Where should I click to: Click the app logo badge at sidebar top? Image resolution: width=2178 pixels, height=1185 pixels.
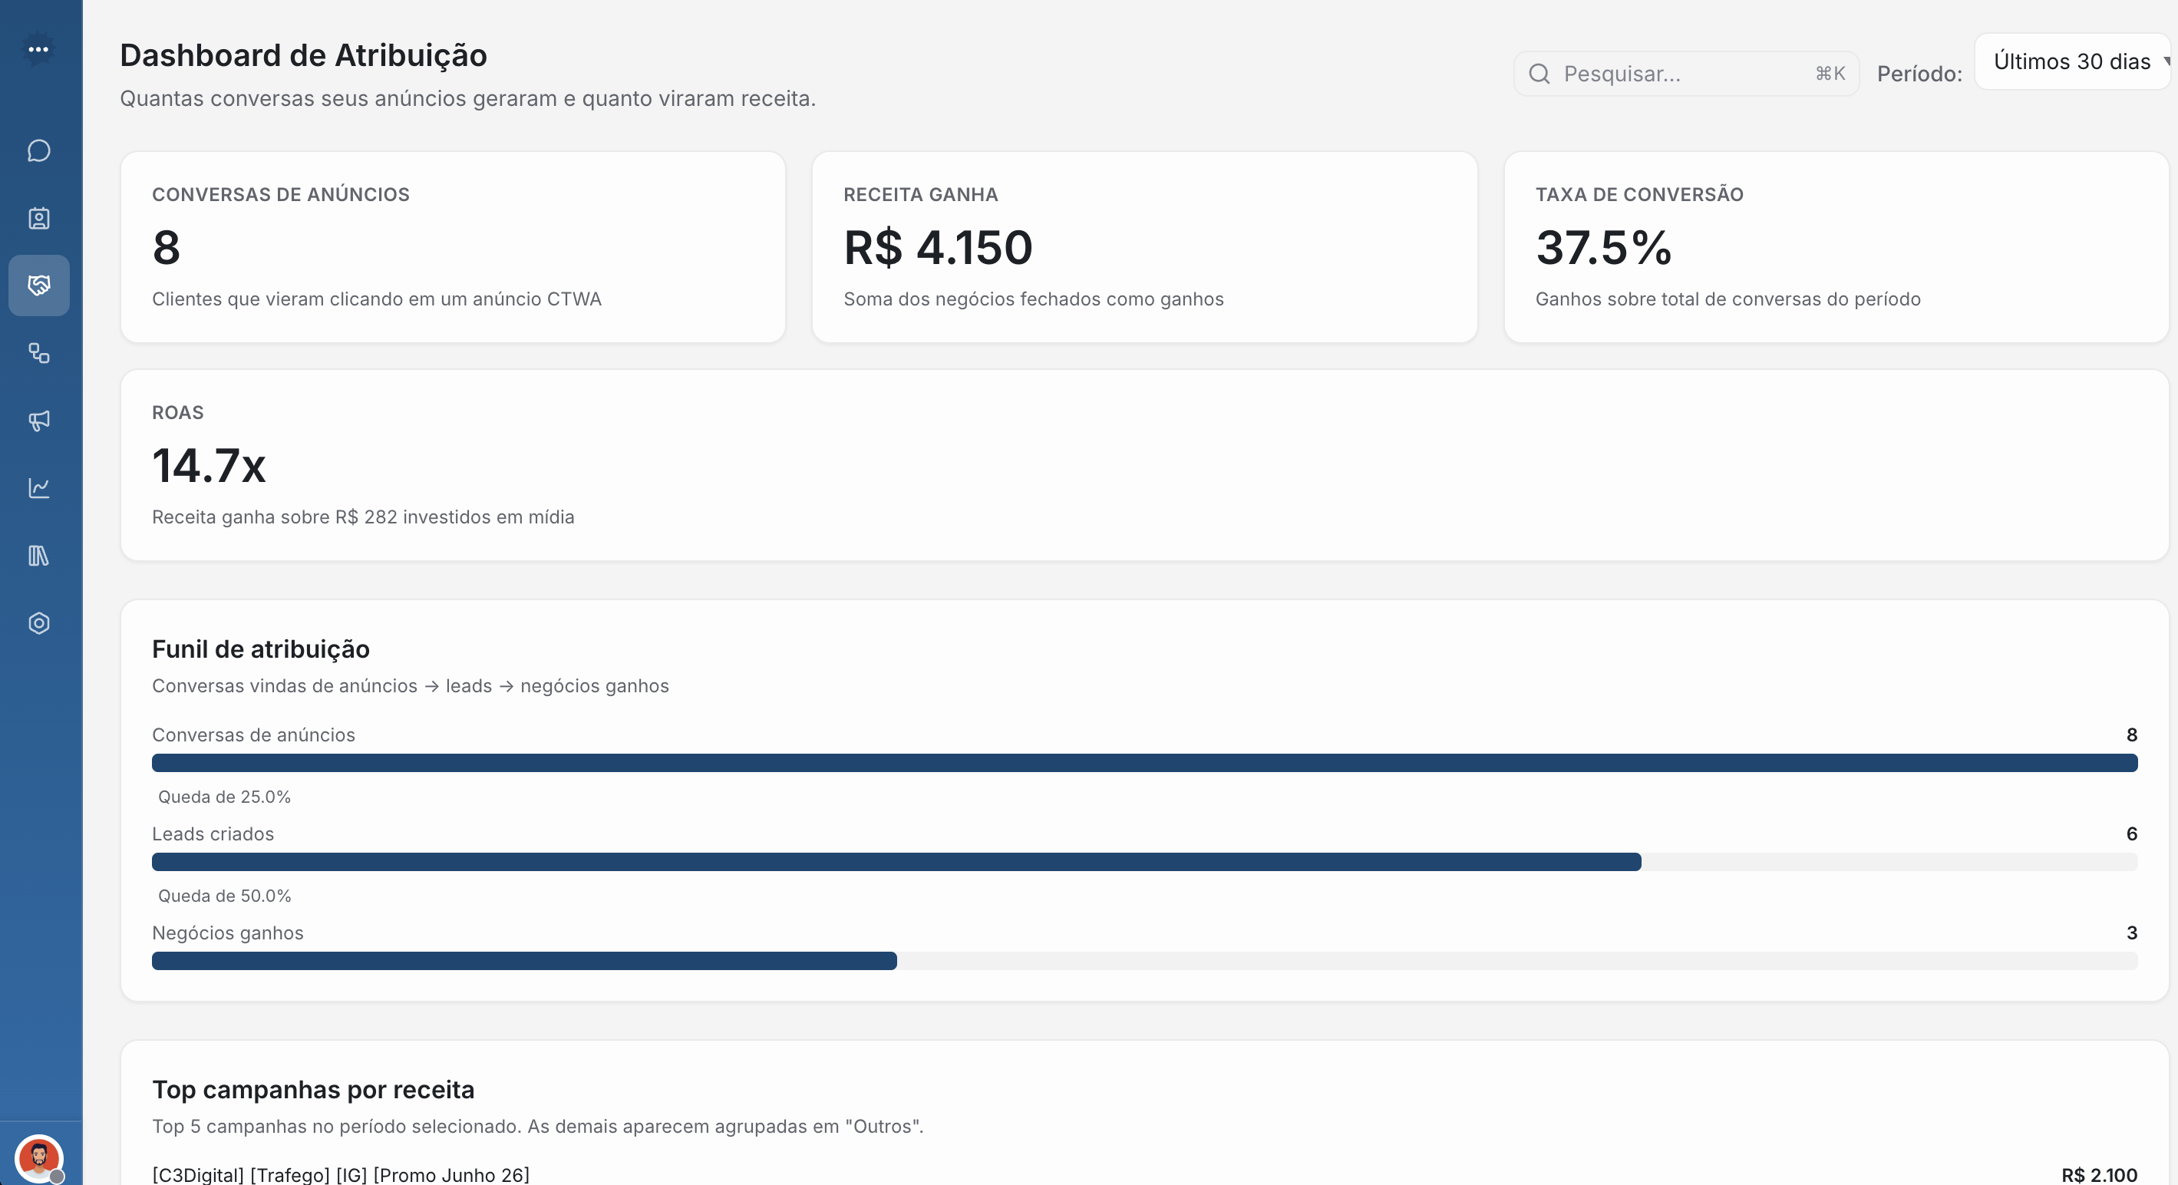pos(39,49)
